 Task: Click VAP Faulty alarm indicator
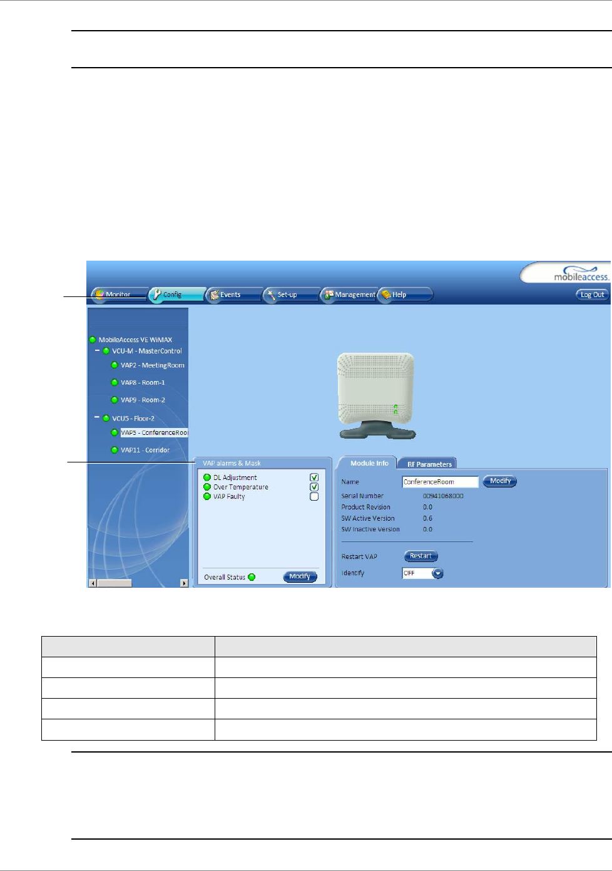(207, 496)
